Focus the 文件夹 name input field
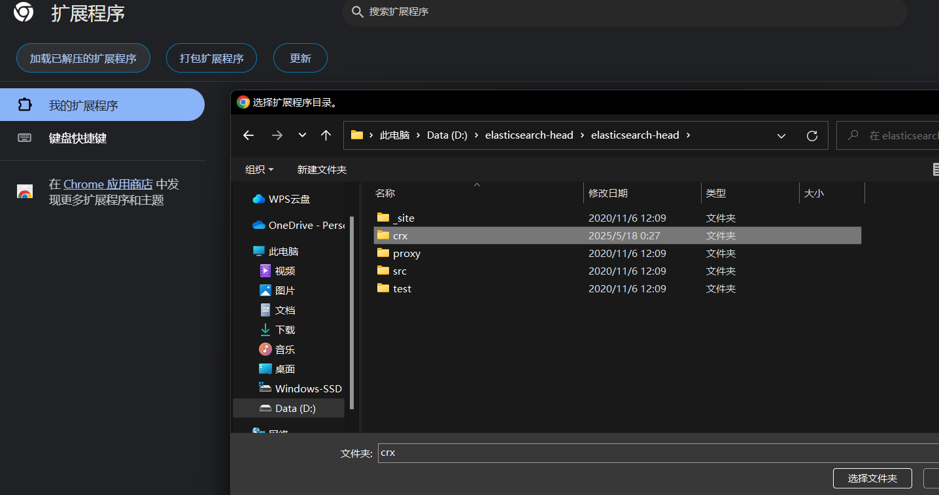This screenshot has width=939, height=495. pyautogui.click(x=658, y=452)
